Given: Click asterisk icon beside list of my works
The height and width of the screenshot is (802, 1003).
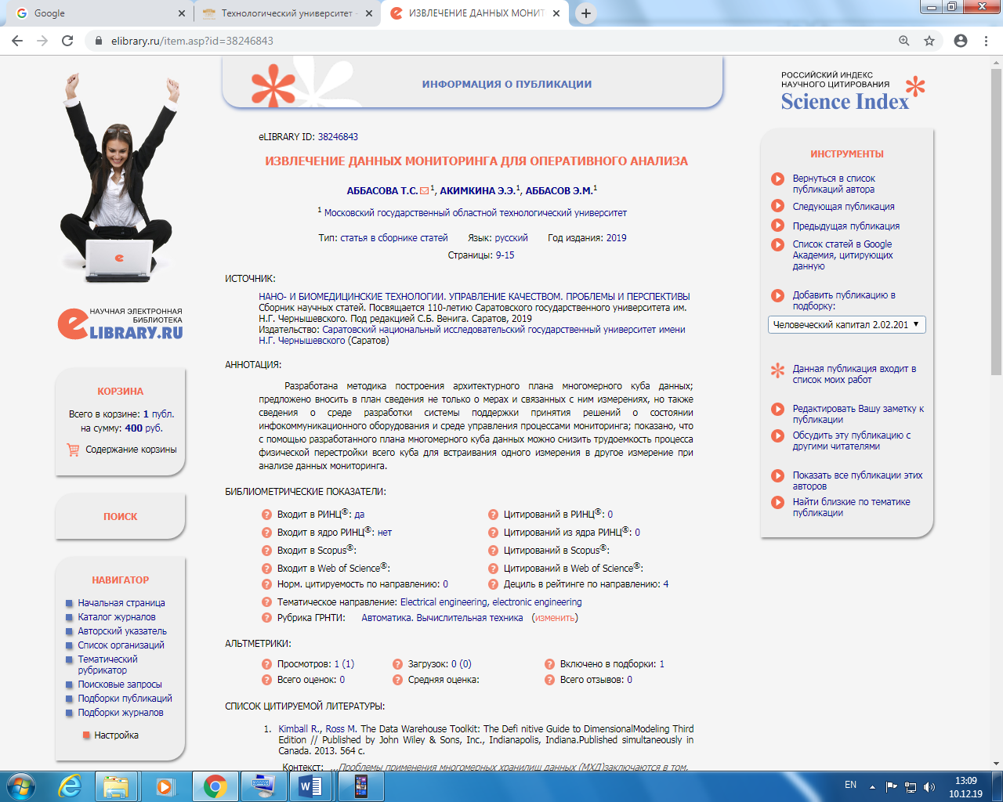Looking at the screenshot, I should (x=777, y=370).
